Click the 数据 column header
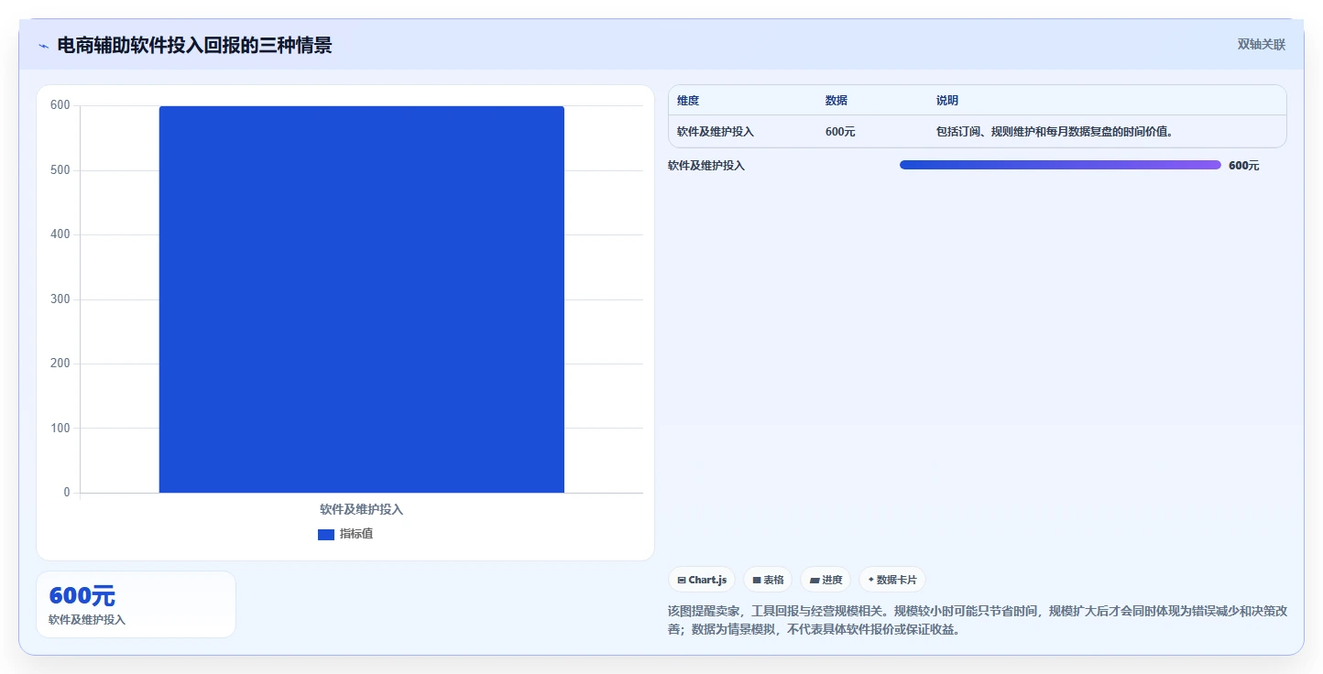This screenshot has height=674, width=1323. click(836, 101)
